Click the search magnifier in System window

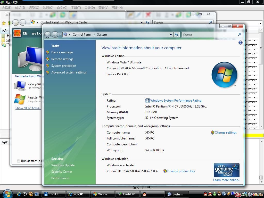(240, 35)
